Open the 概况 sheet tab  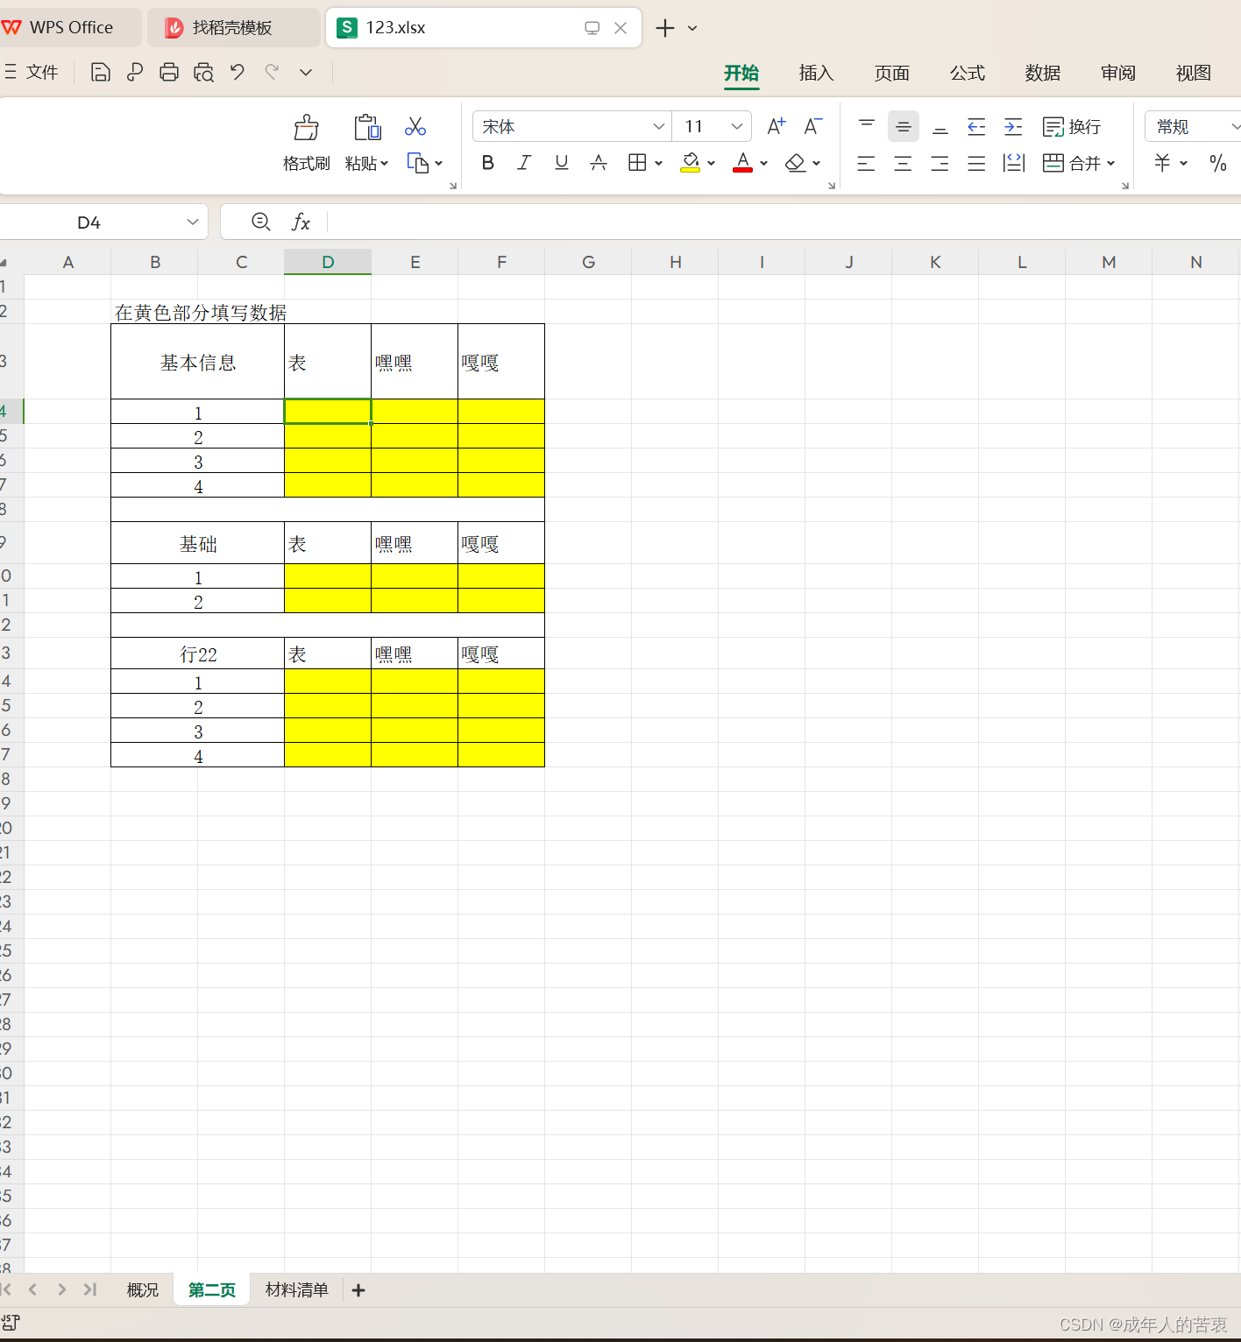click(143, 1289)
